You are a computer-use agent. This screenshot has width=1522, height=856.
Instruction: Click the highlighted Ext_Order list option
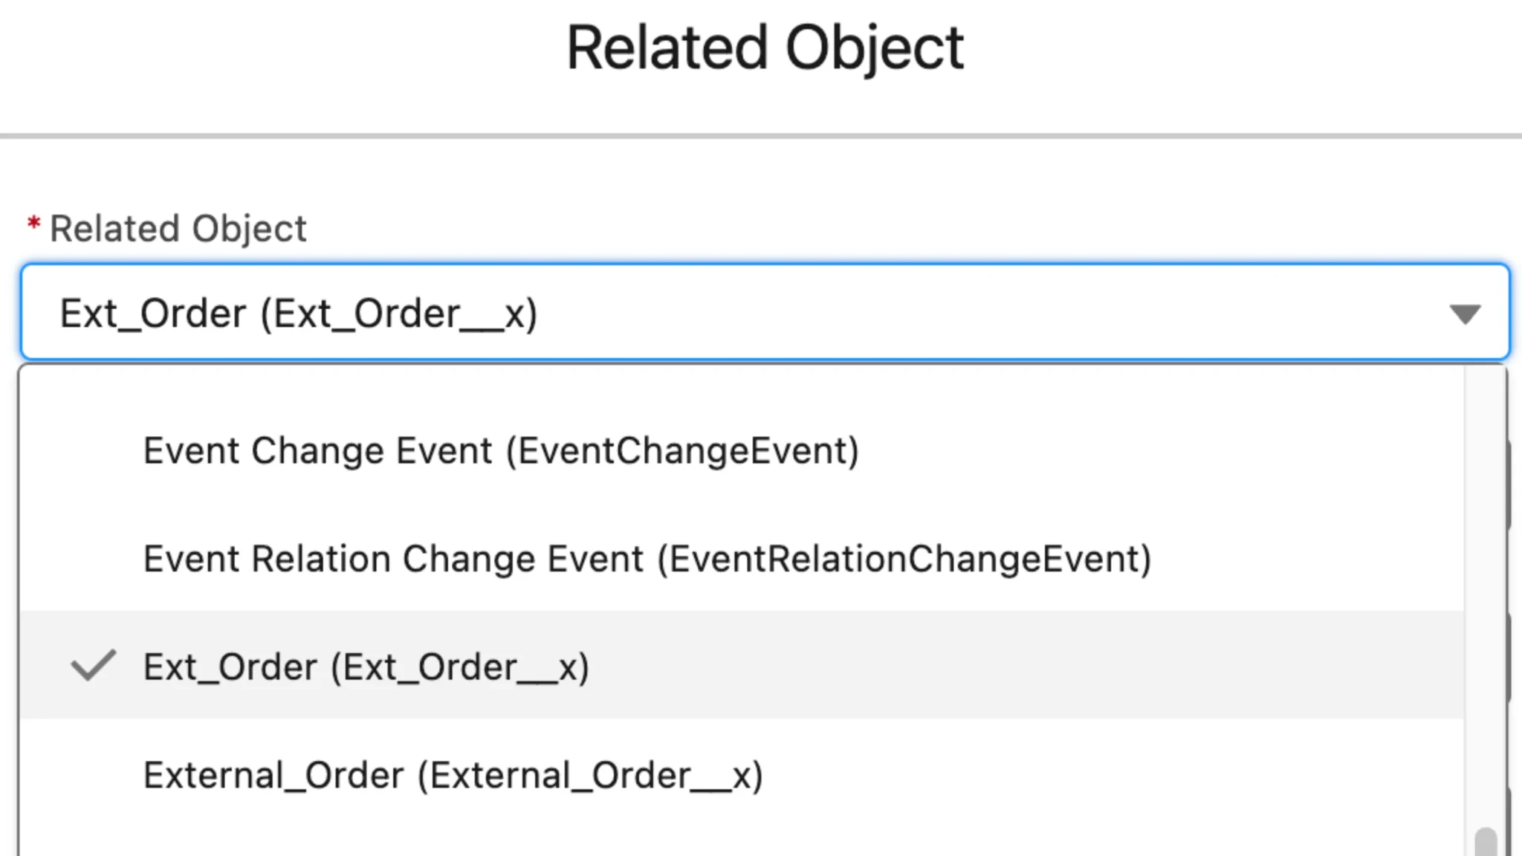coord(366,667)
